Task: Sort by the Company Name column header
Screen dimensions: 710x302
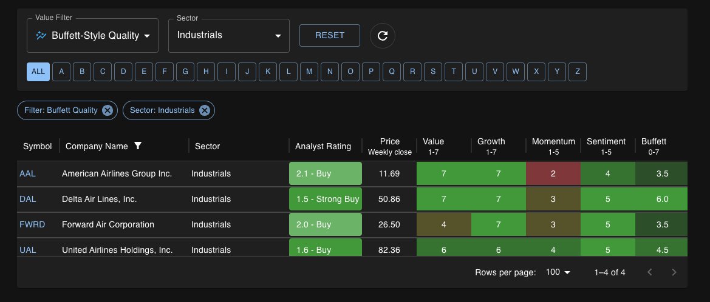Action: click(97, 147)
